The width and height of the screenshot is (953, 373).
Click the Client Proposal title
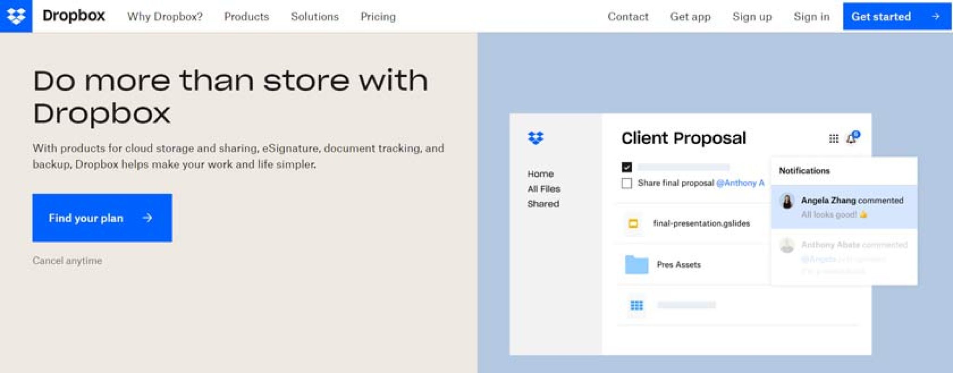[684, 138]
